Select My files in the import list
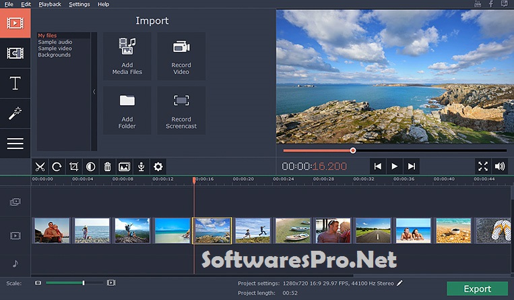 point(63,36)
